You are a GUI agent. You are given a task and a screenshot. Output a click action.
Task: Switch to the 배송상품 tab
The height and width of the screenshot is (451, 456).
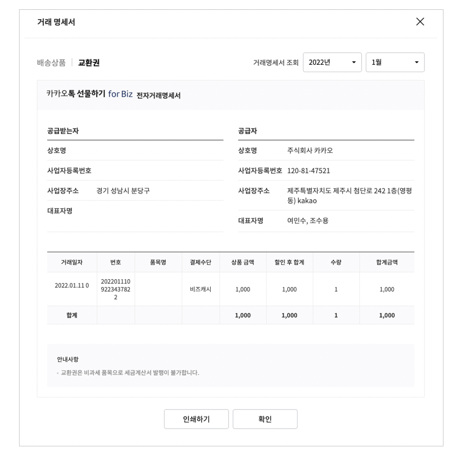51,62
